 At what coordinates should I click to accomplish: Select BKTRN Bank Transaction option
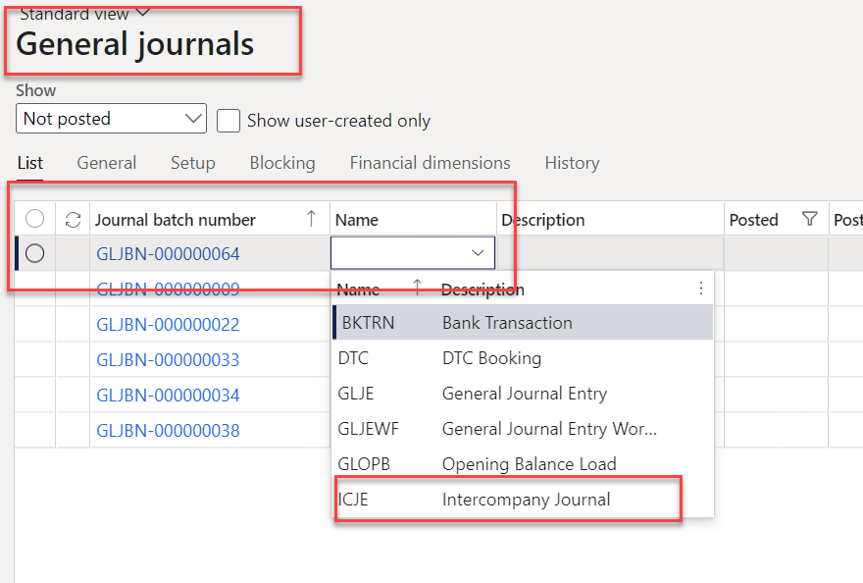pos(507,323)
